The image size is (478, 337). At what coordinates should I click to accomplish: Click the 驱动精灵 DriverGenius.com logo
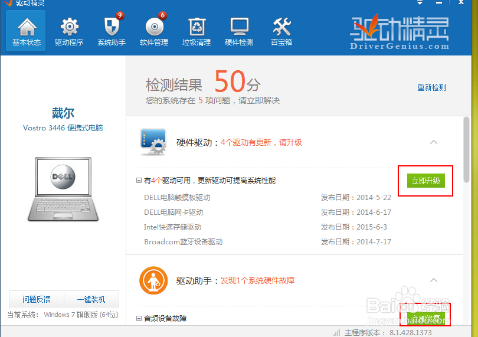click(400, 32)
